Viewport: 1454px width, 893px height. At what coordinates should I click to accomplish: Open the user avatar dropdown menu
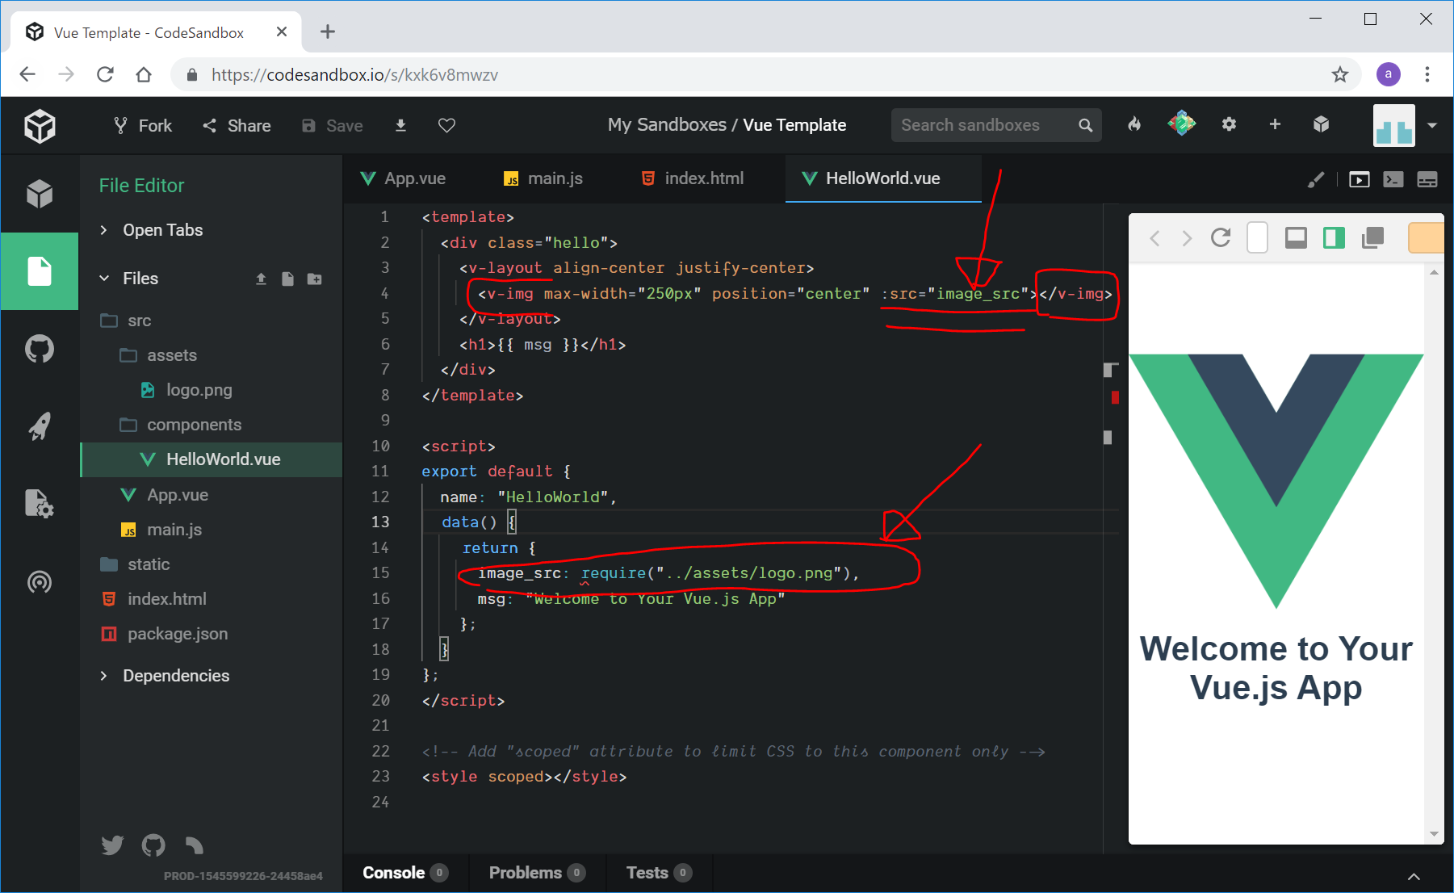(1431, 125)
